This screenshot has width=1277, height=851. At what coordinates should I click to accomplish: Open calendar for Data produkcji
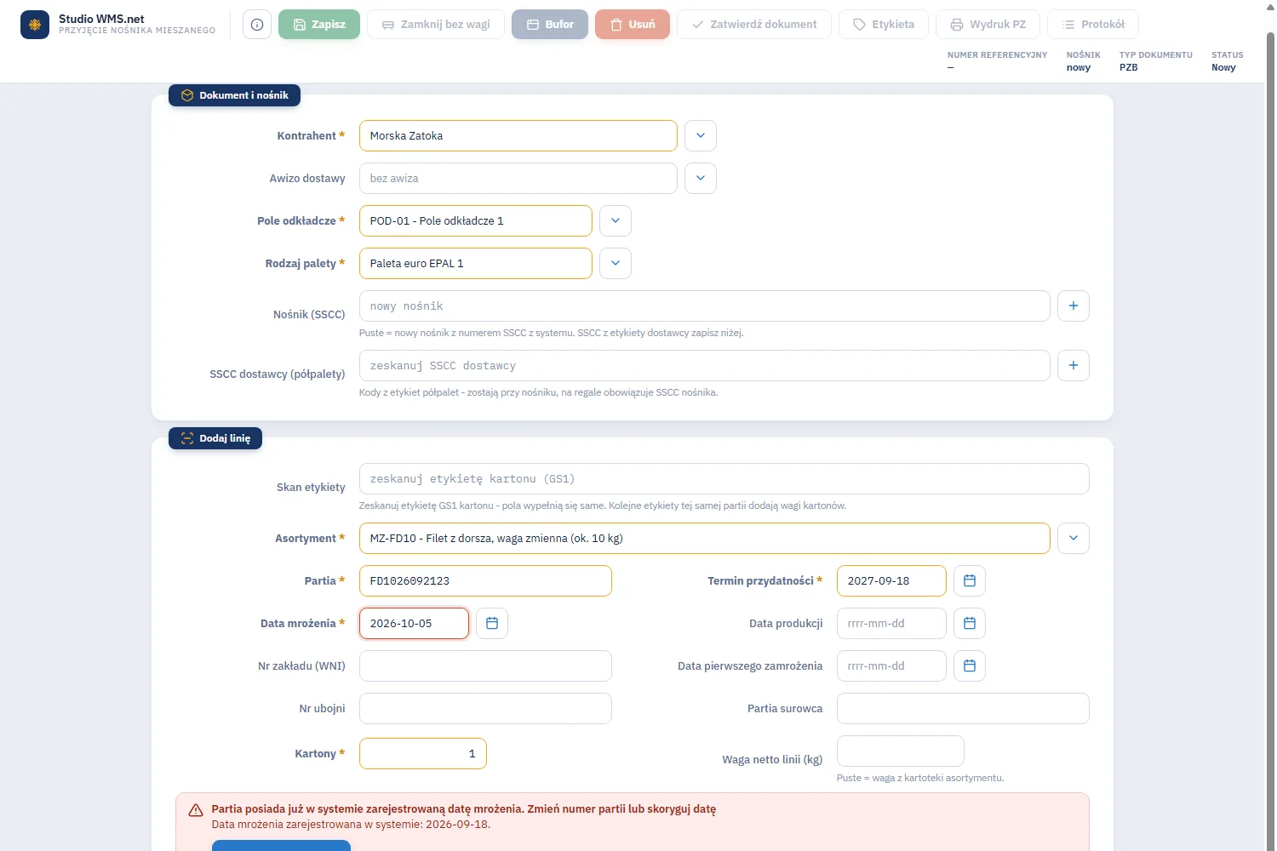click(970, 623)
